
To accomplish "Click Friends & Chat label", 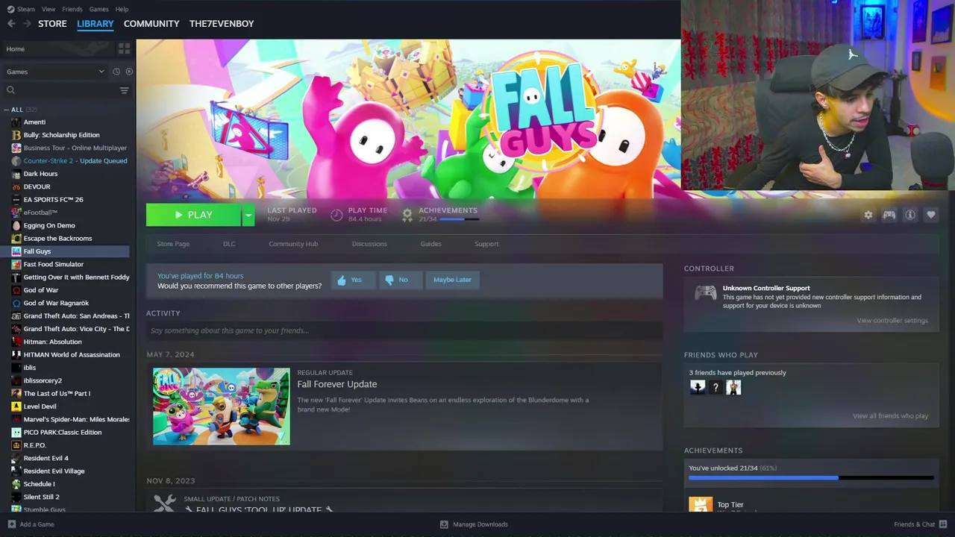I will tap(914, 524).
